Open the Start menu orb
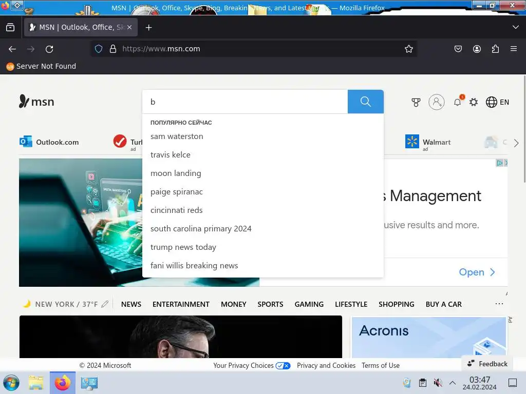This screenshot has height=394, width=526. tap(11, 383)
